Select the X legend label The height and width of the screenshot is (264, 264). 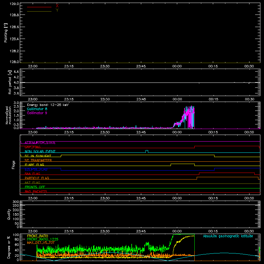(x=57, y=6)
